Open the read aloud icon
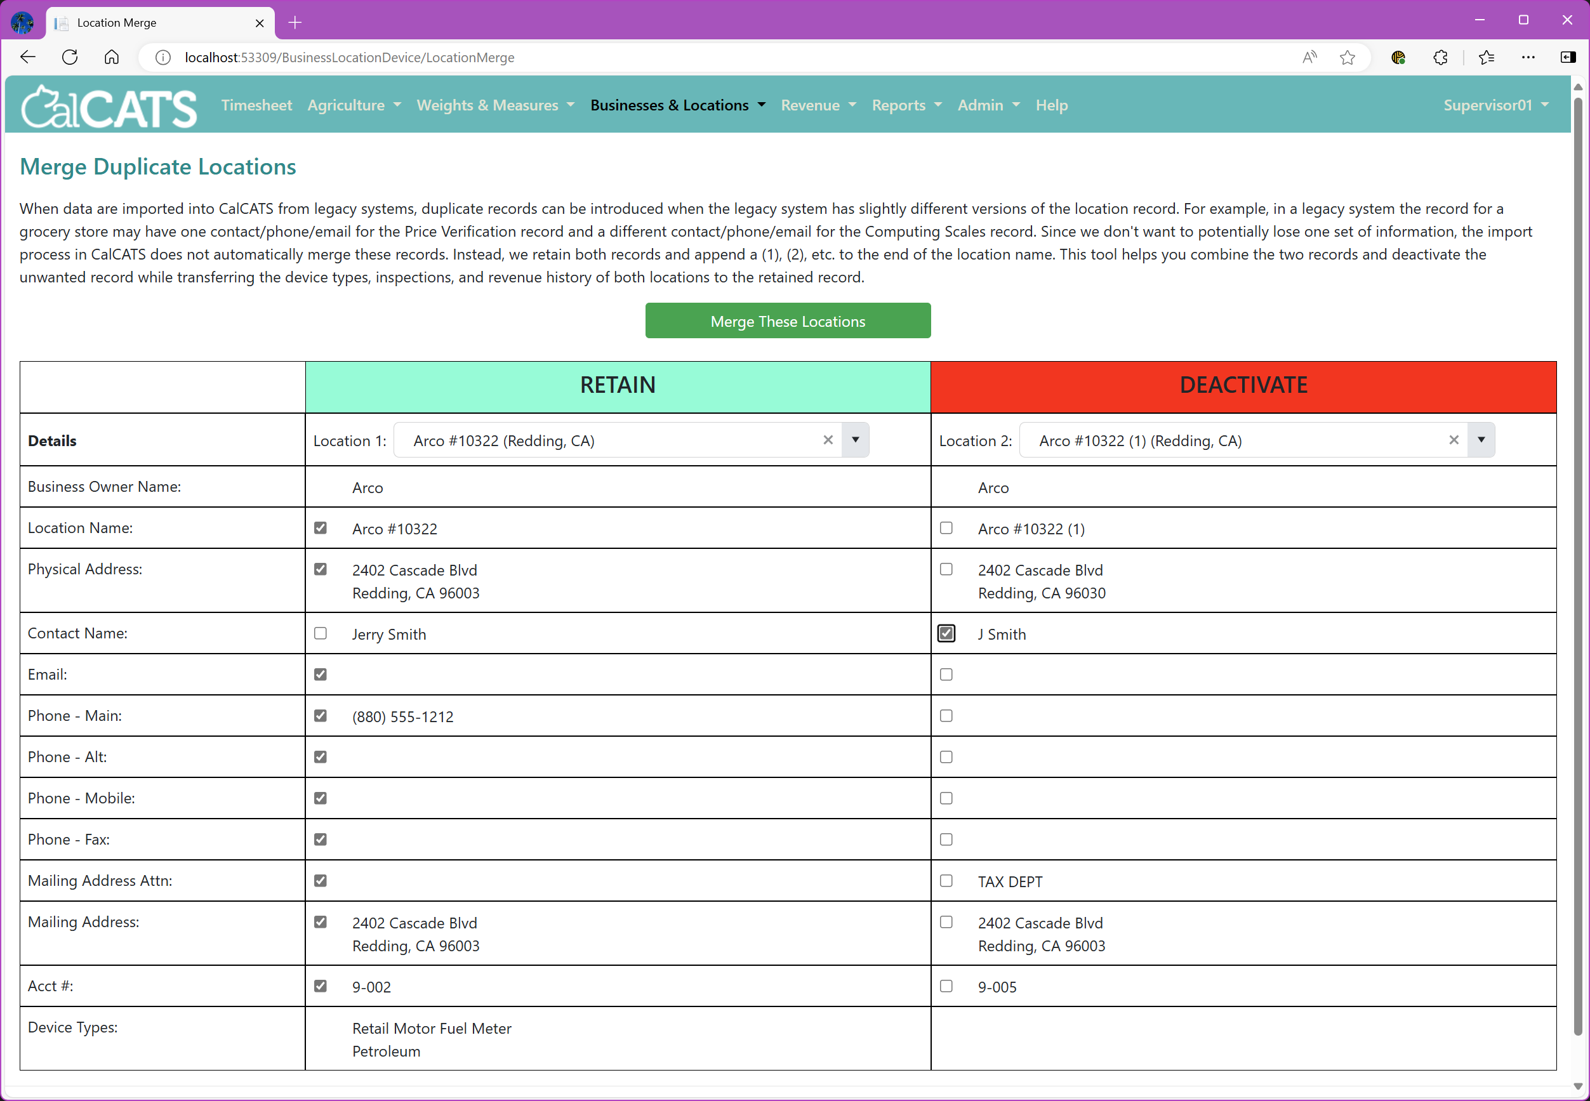The image size is (1590, 1101). pos(1309,57)
